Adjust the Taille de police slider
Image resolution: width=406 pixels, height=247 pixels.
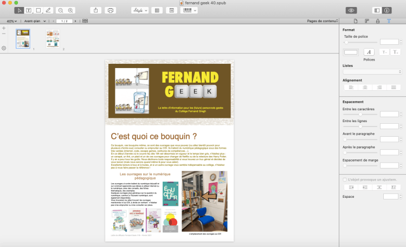tap(360, 42)
